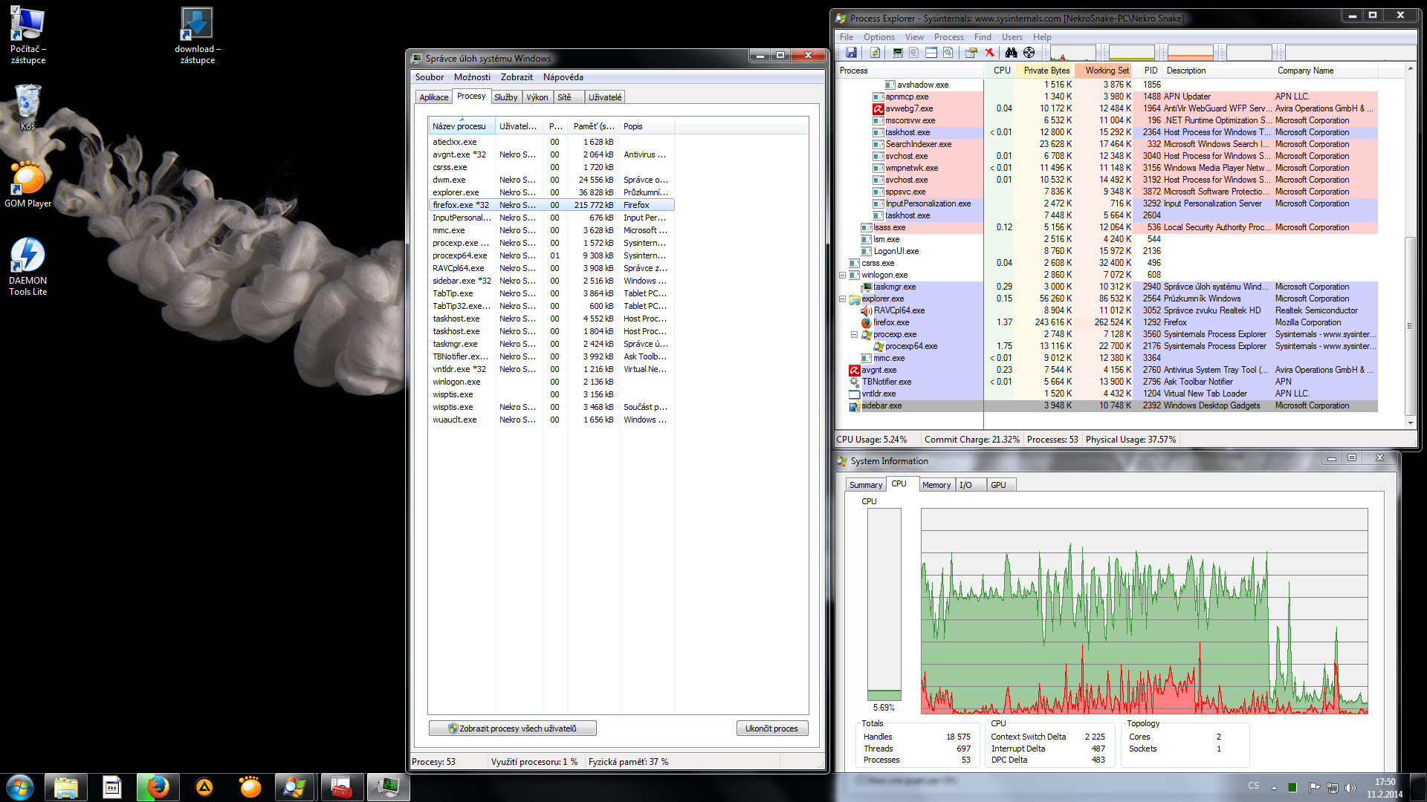The height and width of the screenshot is (802, 1427).
Task: Collapse the winlogon.exe tree node
Action: click(842, 275)
